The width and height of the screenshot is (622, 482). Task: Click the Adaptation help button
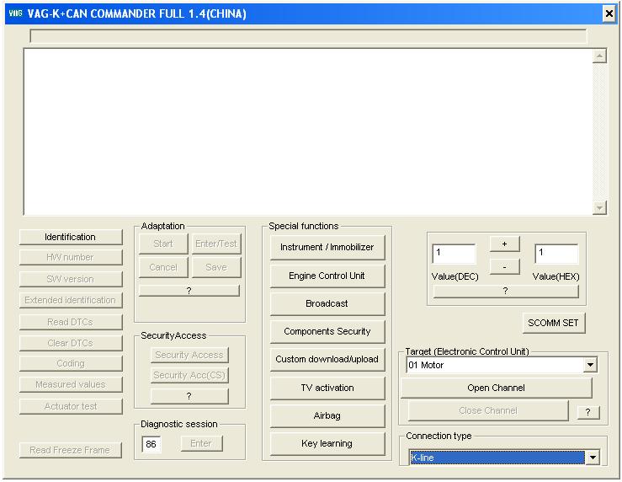pyautogui.click(x=189, y=291)
